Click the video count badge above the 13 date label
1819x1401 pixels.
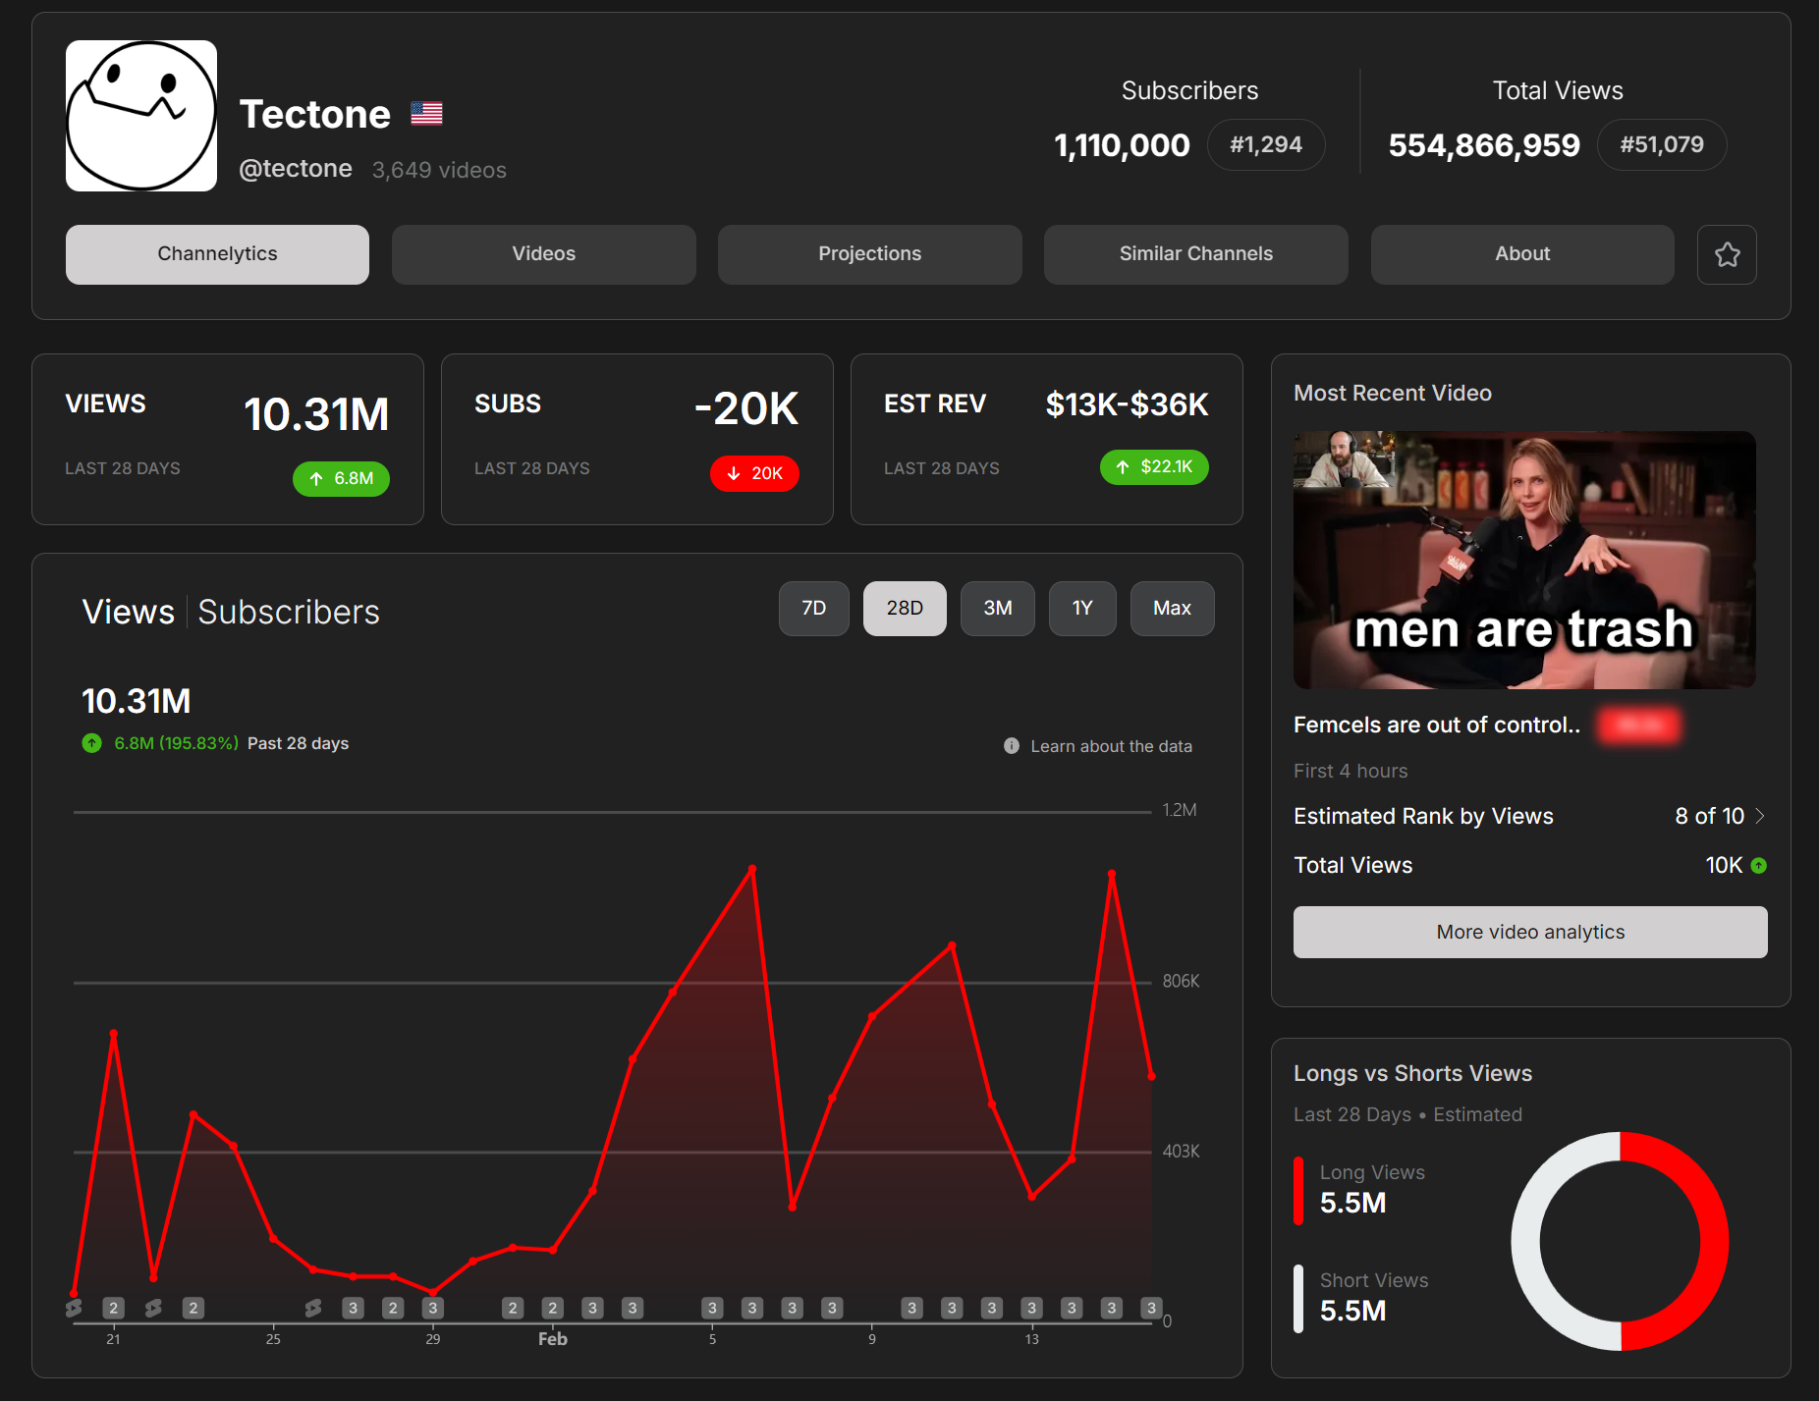coord(1031,1308)
